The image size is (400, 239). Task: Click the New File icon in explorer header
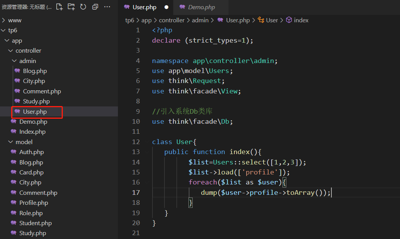point(59,7)
